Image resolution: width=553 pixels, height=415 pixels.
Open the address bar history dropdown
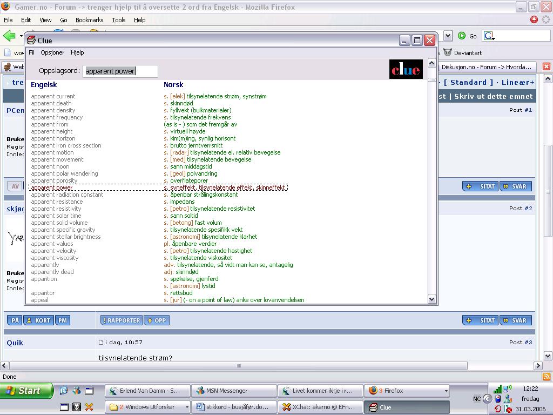click(x=448, y=36)
